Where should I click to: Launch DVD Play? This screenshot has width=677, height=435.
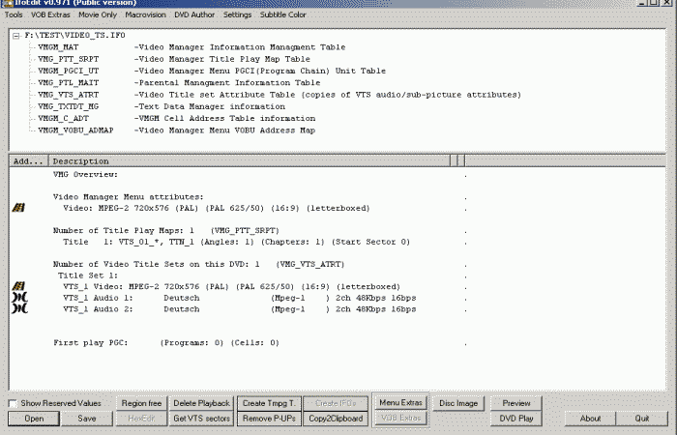(516, 419)
